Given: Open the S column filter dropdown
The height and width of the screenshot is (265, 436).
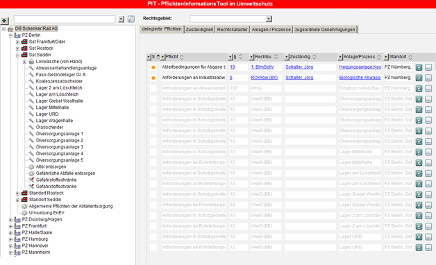Looking at the screenshot, I should click(x=149, y=57).
